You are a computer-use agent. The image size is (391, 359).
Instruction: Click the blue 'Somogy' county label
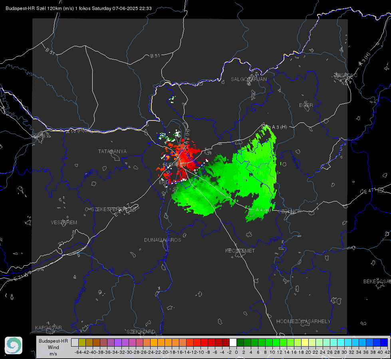coord(80,294)
